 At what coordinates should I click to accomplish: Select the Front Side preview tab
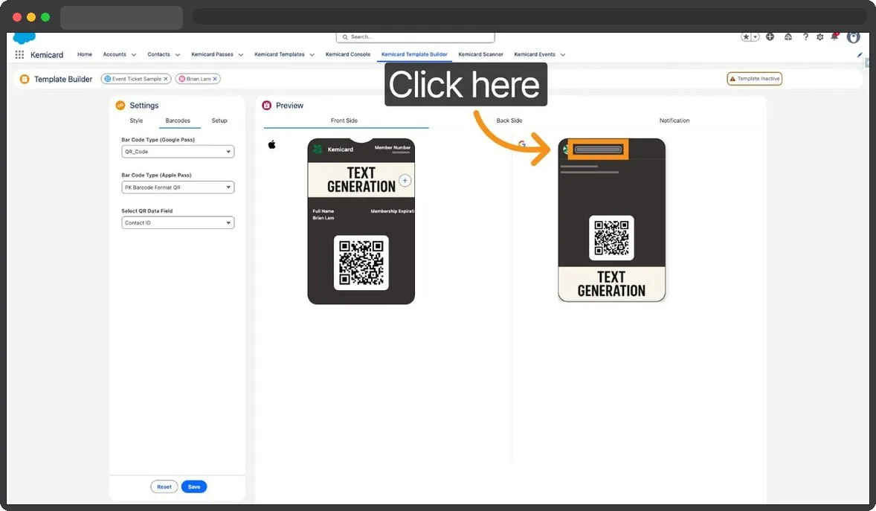[344, 120]
